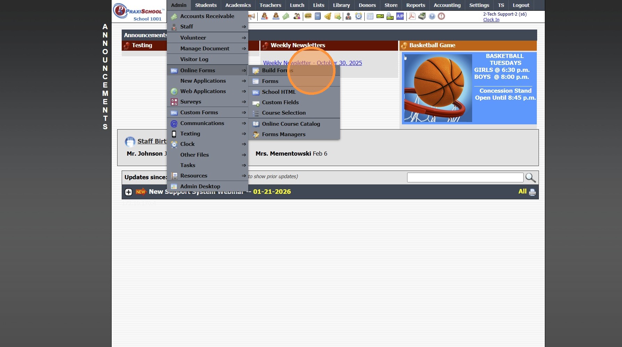Click the Mrs. Mementowski birthday entry

tap(291, 154)
